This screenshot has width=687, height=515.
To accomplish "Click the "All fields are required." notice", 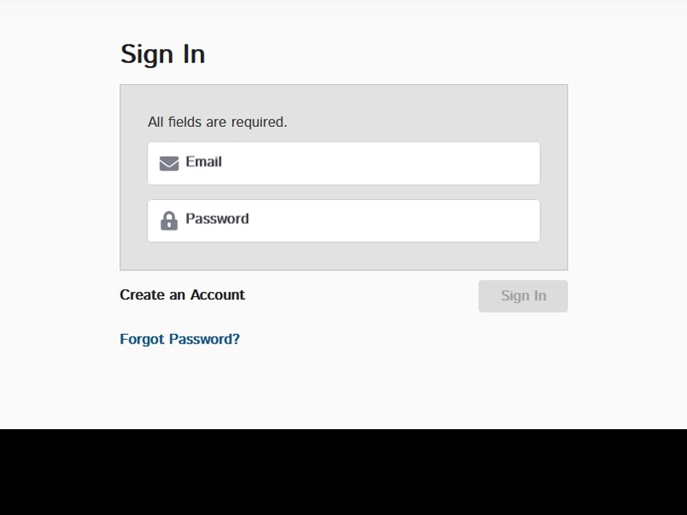I will click(217, 122).
